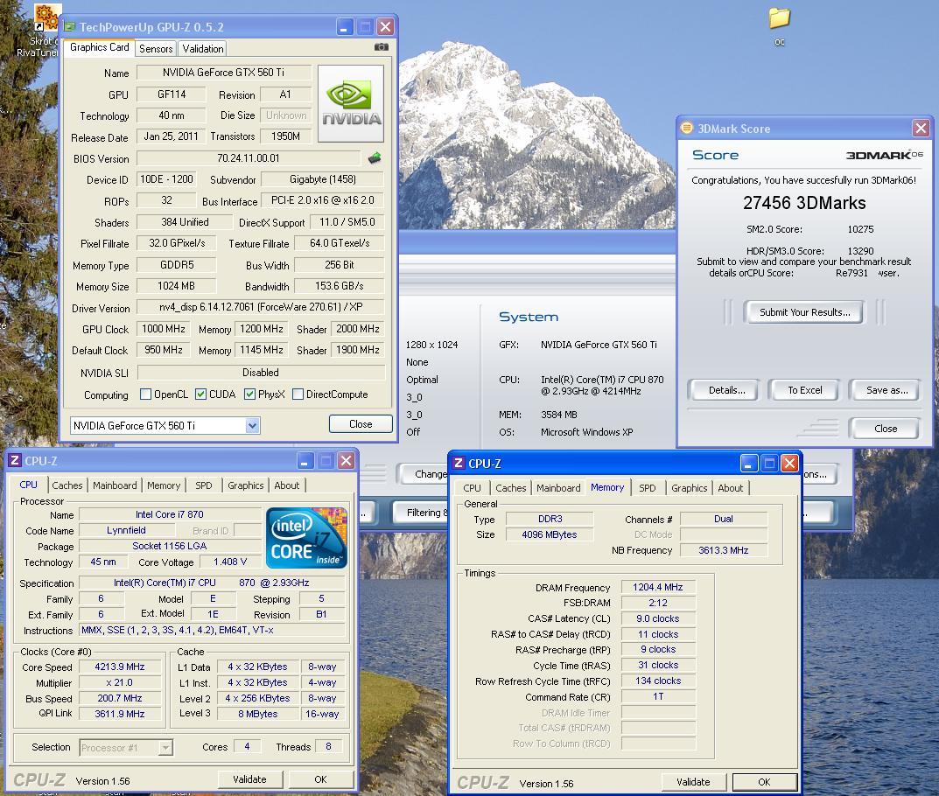
Task: Switch to the Sensors tab in GPU-Z
Action: 156,48
